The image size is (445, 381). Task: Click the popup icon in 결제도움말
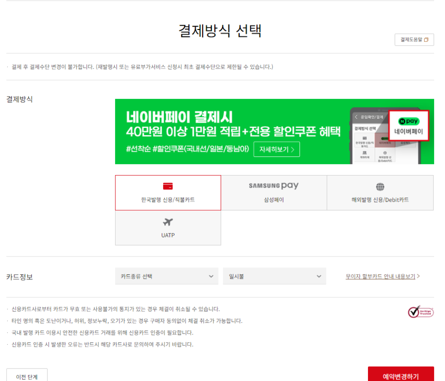pyautogui.click(x=426, y=40)
